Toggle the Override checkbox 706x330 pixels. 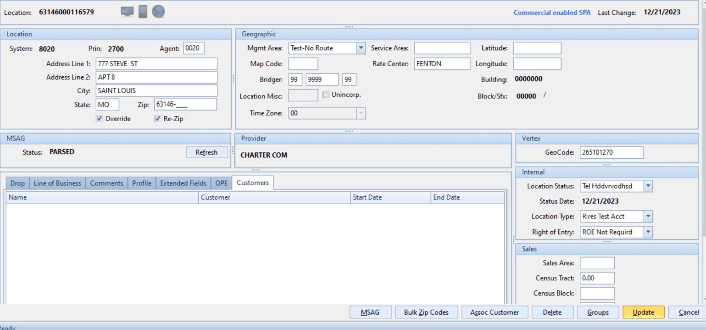(100, 119)
